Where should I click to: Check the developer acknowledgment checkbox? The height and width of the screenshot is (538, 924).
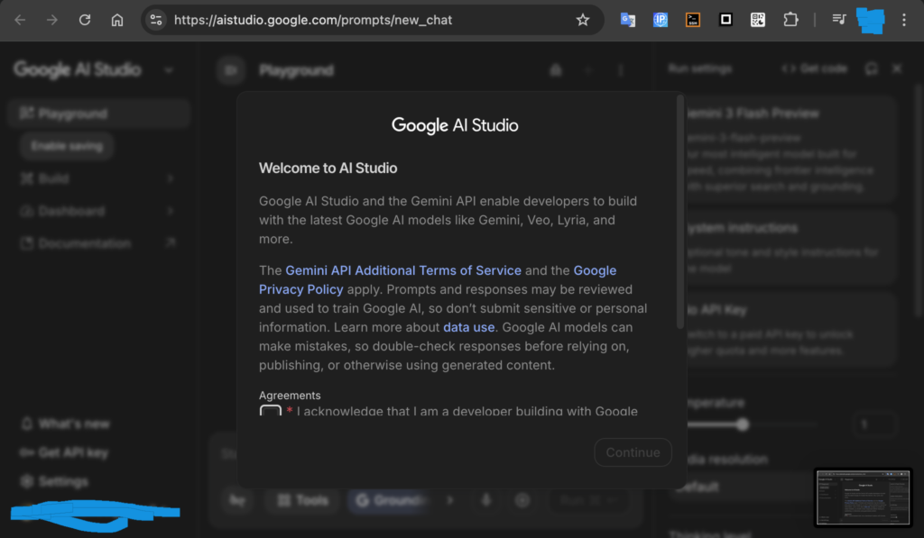click(x=270, y=413)
